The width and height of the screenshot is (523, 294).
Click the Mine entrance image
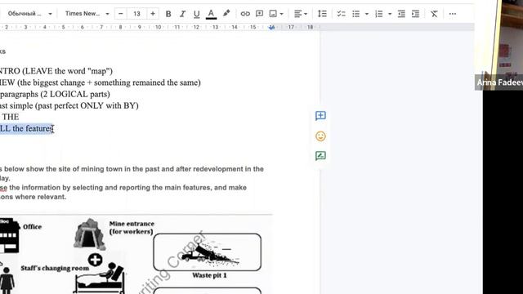click(x=89, y=234)
